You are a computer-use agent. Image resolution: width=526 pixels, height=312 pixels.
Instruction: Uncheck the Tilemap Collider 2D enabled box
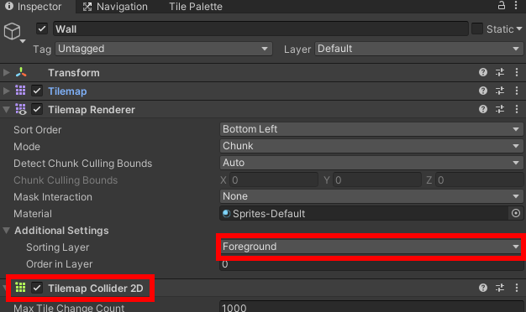tap(37, 288)
